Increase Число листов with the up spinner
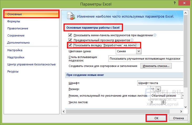This screenshot has width=192, height=125. pos(163,101)
